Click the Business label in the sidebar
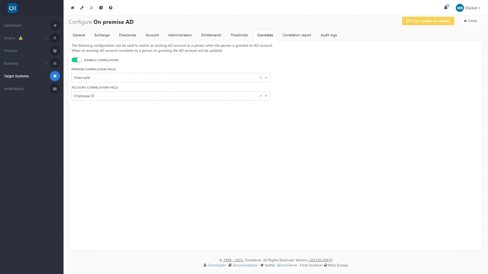The image size is (488, 274). click(11, 63)
